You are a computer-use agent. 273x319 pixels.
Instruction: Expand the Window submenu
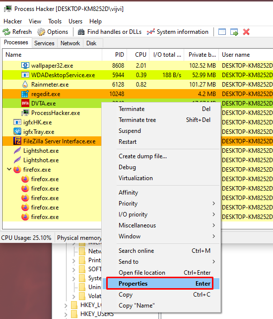213,236
